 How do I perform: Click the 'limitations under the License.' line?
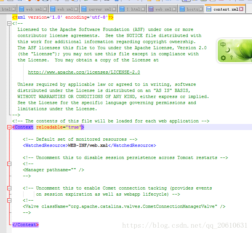coord(57,109)
